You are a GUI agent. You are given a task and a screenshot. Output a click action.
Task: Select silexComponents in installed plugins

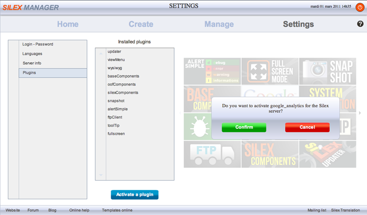point(123,93)
